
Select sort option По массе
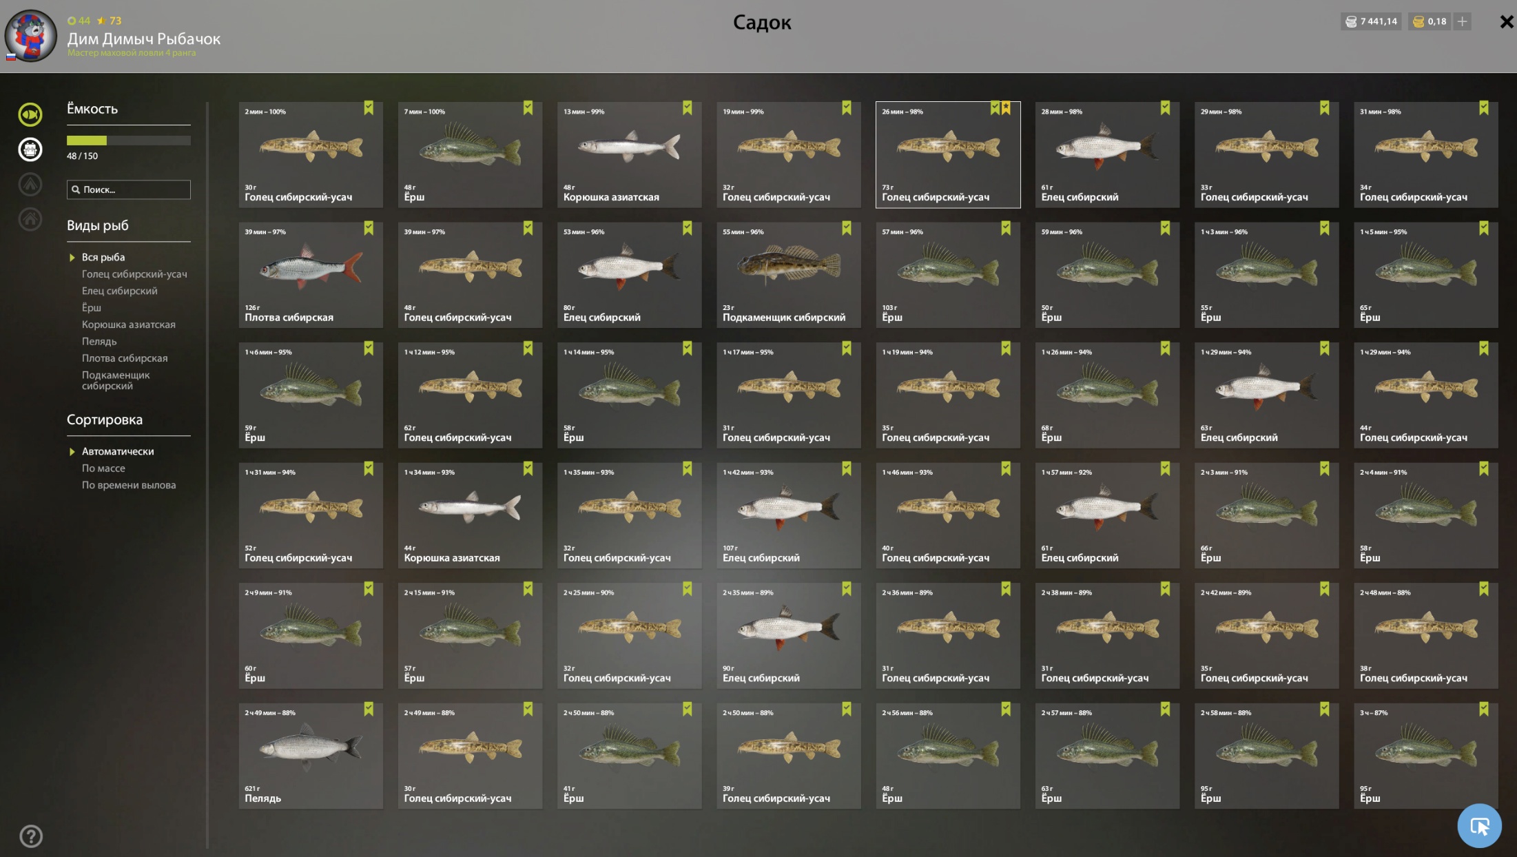coord(103,468)
